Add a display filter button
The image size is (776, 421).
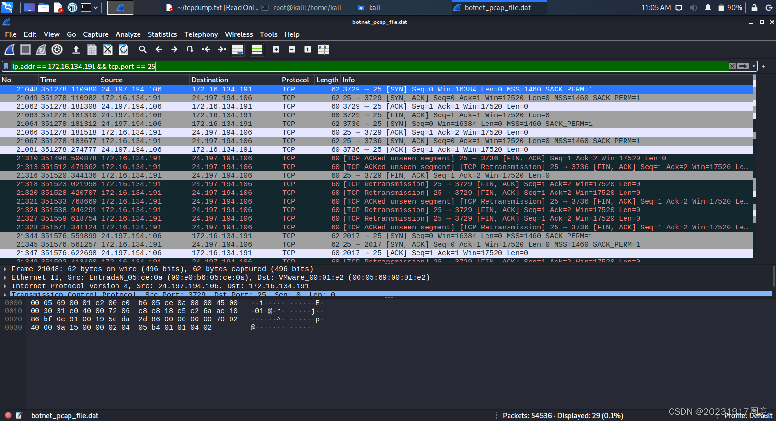764,66
